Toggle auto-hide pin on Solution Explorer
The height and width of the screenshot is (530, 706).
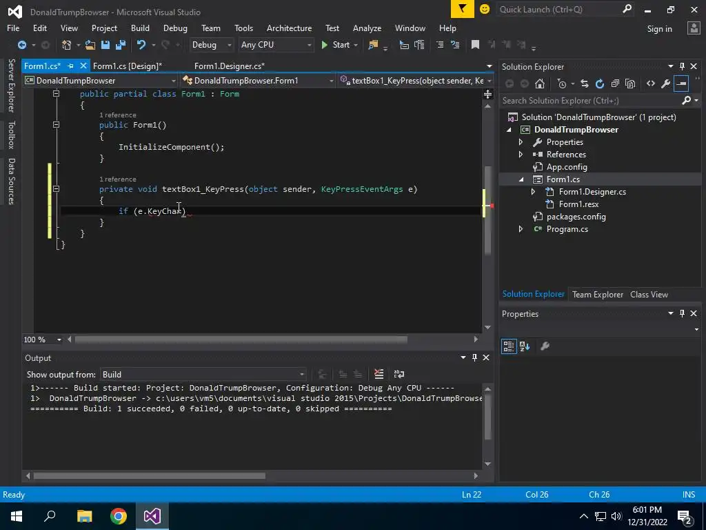682,66
